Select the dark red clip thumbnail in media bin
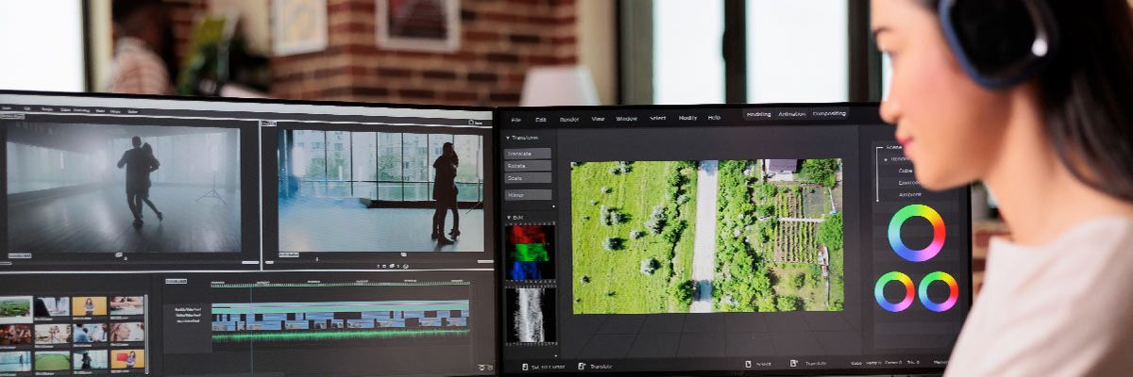 [x=15, y=334]
